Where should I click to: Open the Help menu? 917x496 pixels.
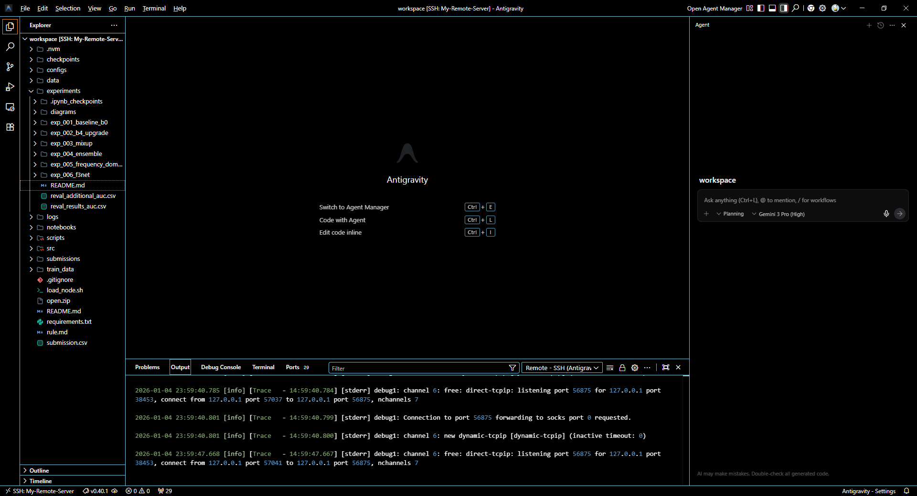[180, 9]
